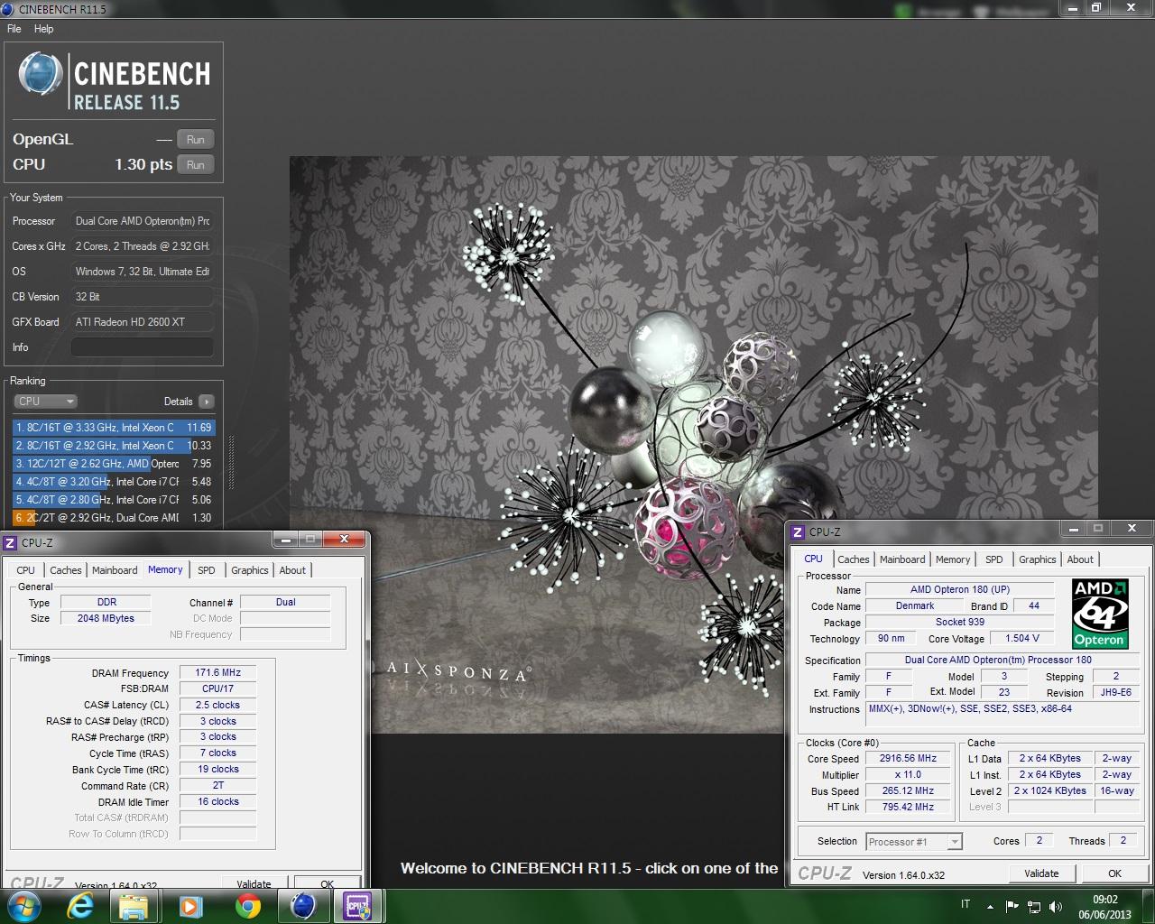
Task: Open Google Chrome from taskbar
Action: tap(247, 907)
